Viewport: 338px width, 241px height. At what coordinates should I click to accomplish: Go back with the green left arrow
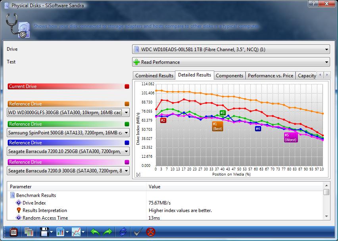click(x=95, y=232)
